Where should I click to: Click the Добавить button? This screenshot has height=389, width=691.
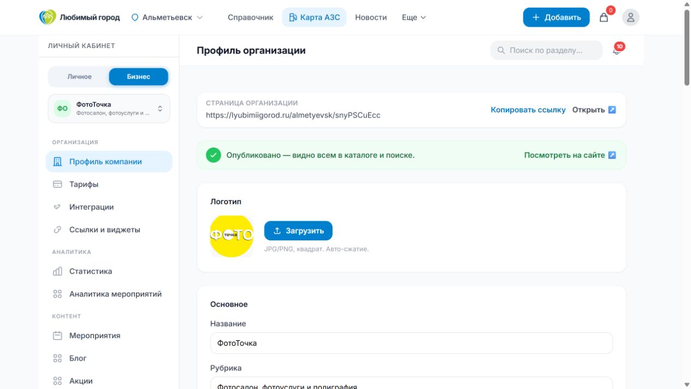tap(556, 17)
